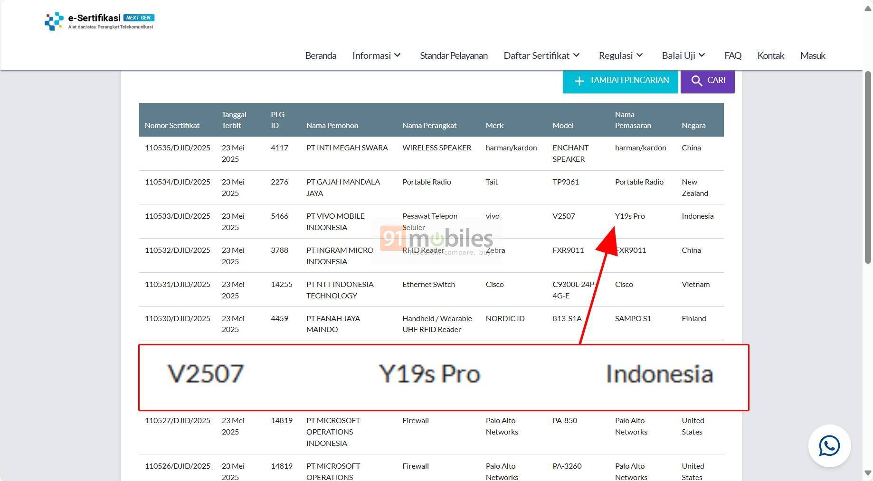This screenshot has height=481, width=873.
Task: Click the Nama Pemohon column header
Action: click(332, 125)
